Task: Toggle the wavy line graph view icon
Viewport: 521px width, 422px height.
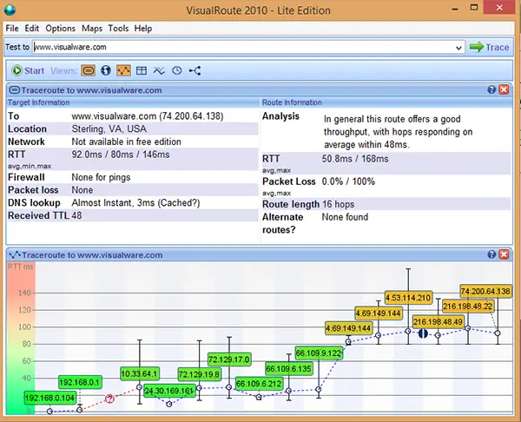Action: pos(159,70)
